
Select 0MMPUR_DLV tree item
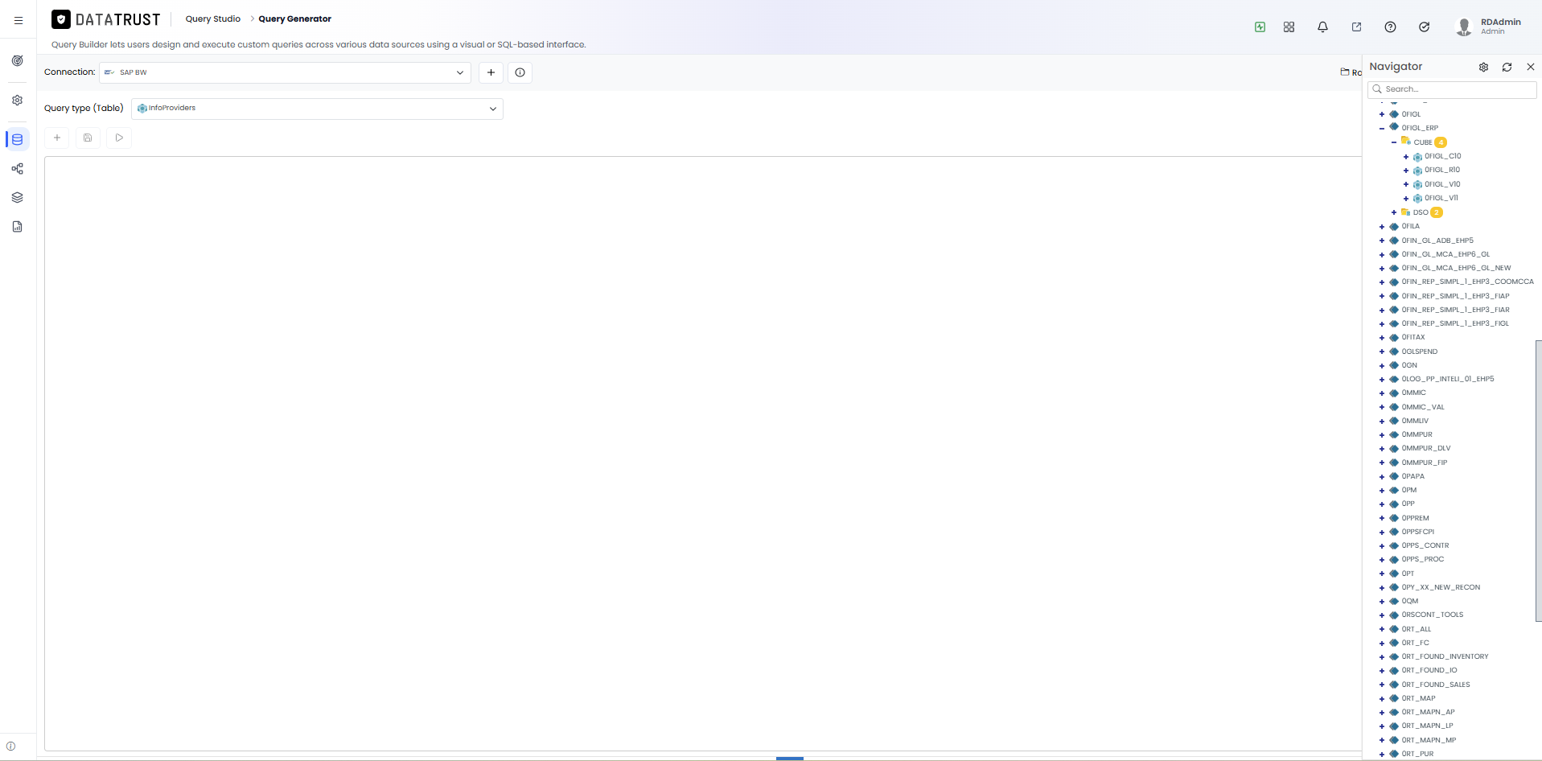coord(1426,448)
